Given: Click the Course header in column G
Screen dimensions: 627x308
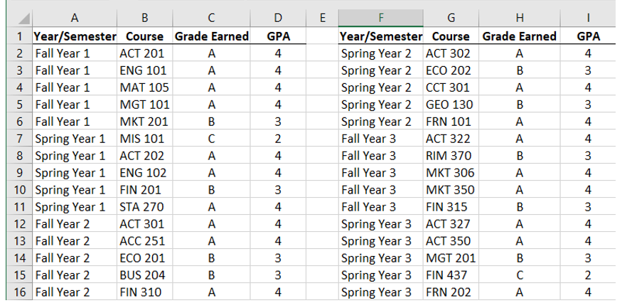Looking at the screenshot, I should [451, 36].
